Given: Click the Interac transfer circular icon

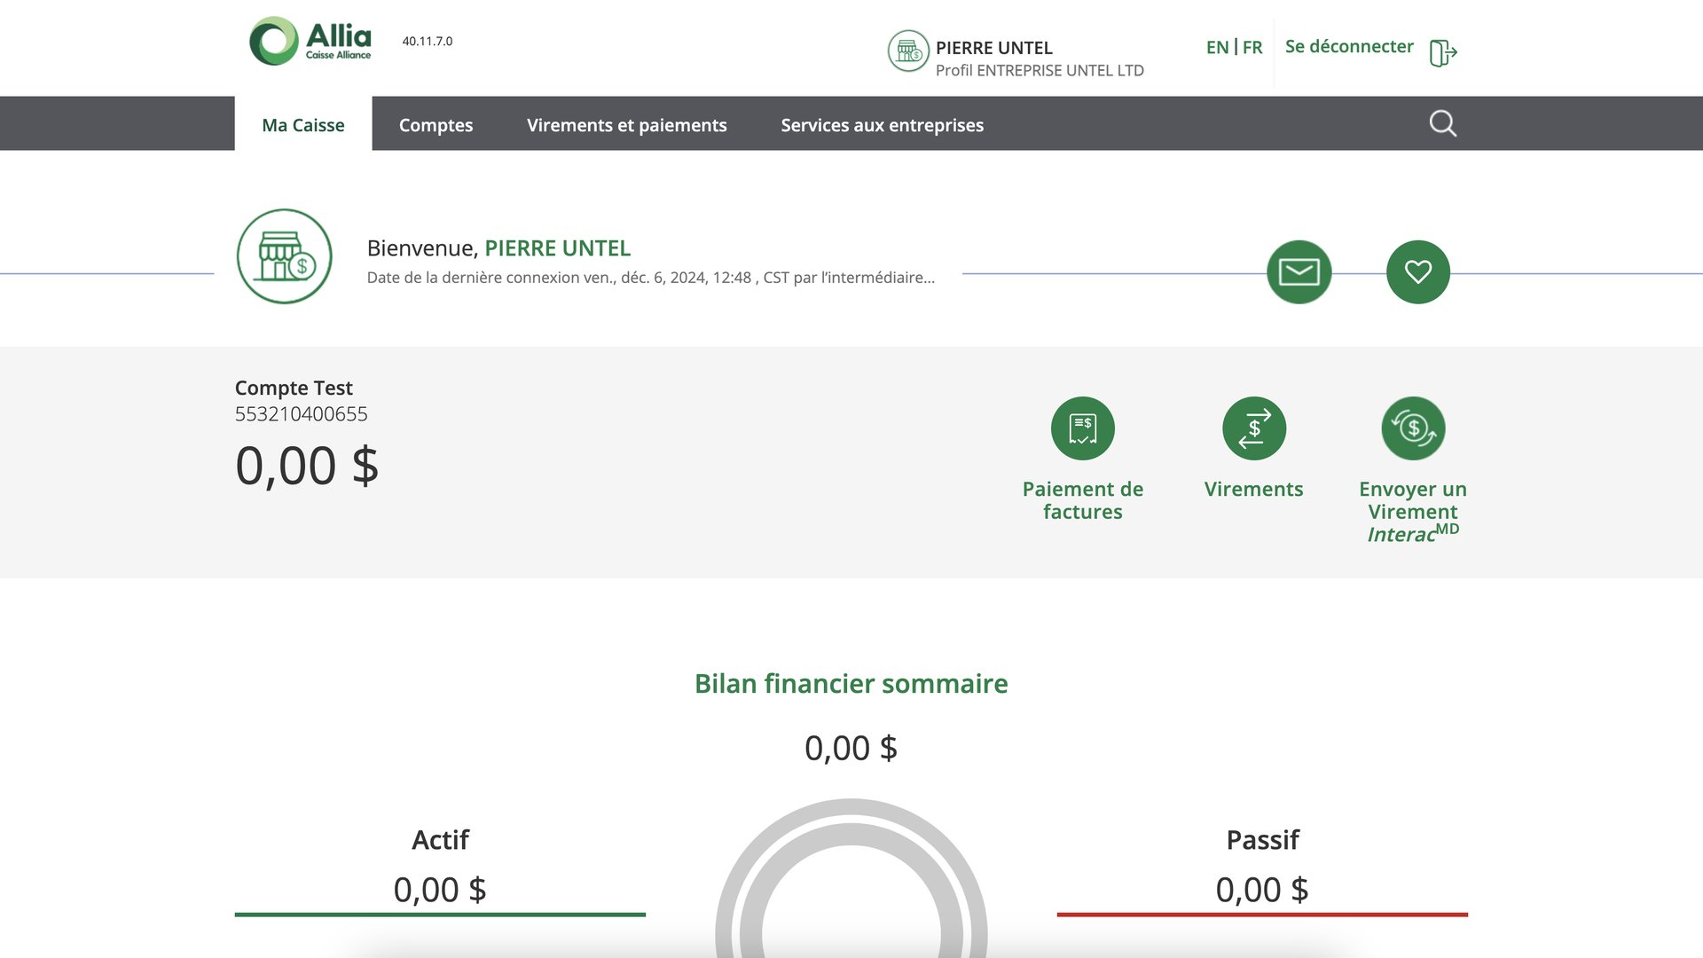Looking at the screenshot, I should pyautogui.click(x=1413, y=428).
